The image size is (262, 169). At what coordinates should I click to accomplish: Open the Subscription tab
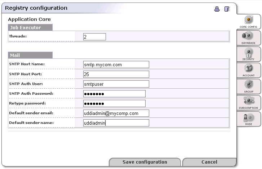tap(248, 103)
